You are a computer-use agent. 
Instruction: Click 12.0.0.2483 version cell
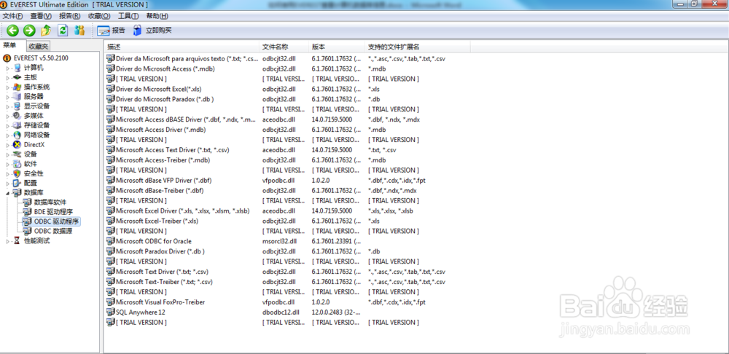[x=335, y=312]
